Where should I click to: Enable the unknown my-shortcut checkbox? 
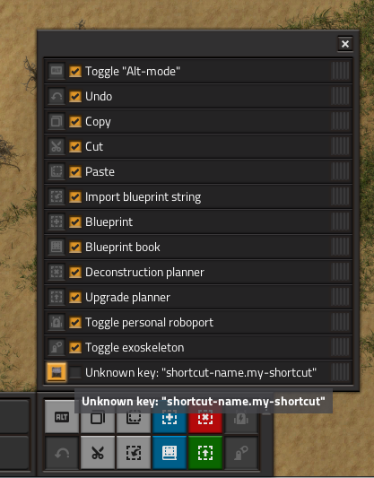click(x=75, y=372)
